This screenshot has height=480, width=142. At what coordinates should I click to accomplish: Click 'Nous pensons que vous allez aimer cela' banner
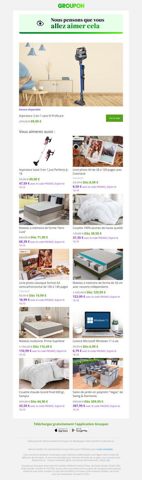point(71,23)
